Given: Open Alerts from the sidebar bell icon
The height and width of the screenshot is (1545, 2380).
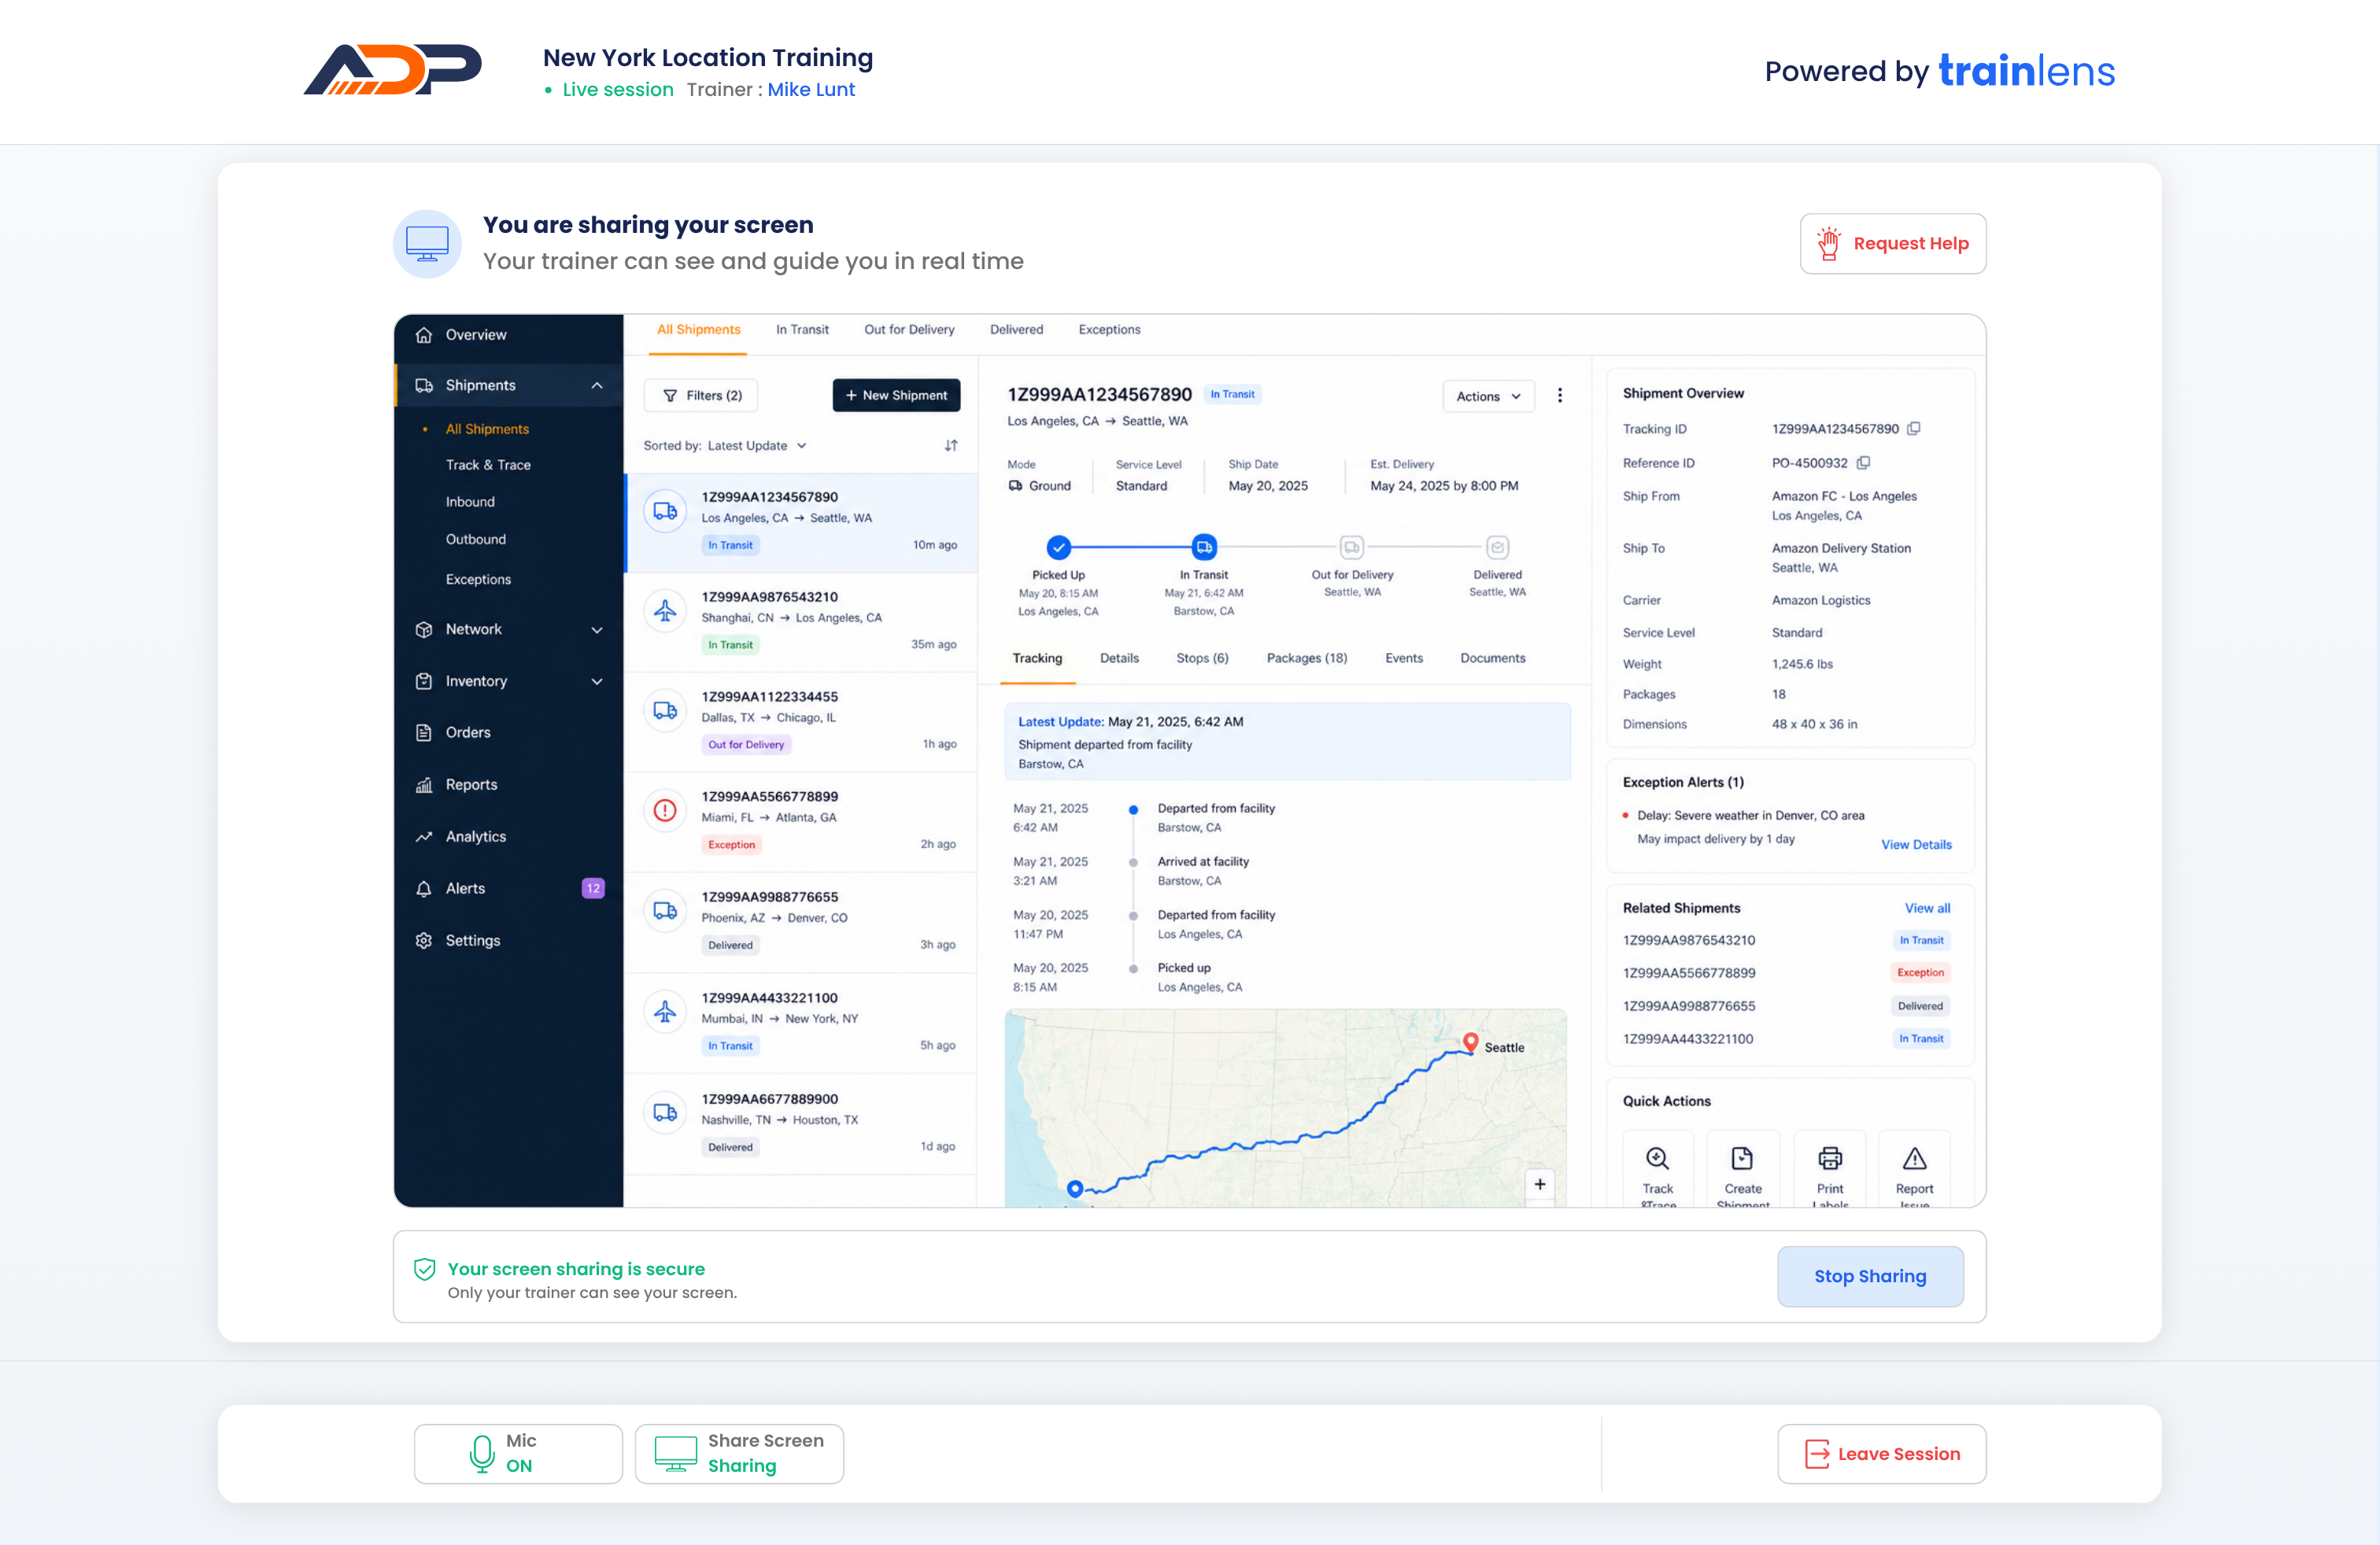Looking at the screenshot, I should coord(424,888).
